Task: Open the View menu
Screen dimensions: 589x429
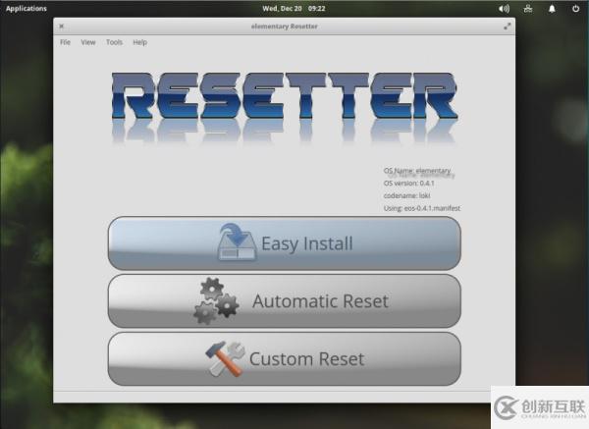Action: 88,42
